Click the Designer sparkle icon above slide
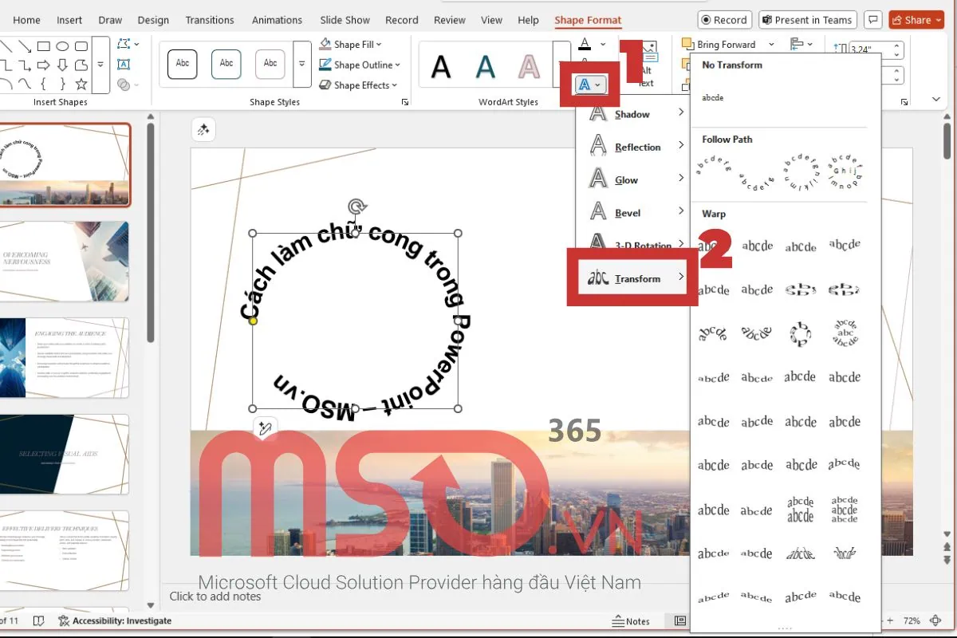The width and height of the screenshot is (957, 638). click(203, 129)
